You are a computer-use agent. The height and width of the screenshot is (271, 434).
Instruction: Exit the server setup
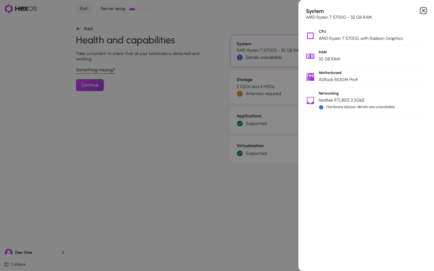[x=84, y=9]
